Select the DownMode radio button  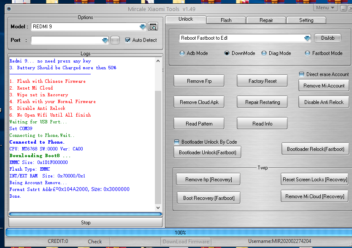[x=227, y=53]
